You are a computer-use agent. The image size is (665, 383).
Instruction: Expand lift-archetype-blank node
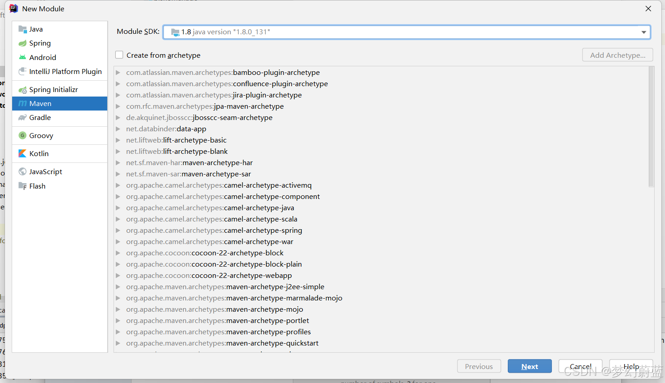pos(118,152)
